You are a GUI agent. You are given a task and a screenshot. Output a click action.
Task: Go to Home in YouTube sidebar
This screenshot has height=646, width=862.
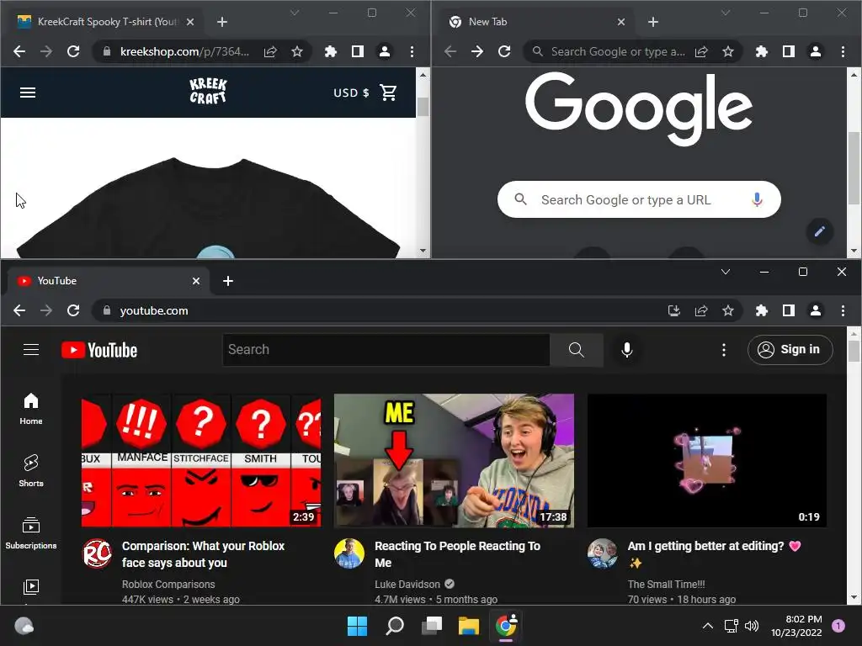31,409
